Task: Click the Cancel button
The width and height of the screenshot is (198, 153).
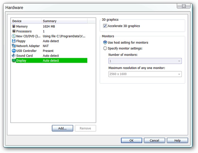Action: (x=154, y=140)
